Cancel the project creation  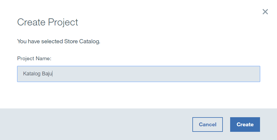point(207,125)
